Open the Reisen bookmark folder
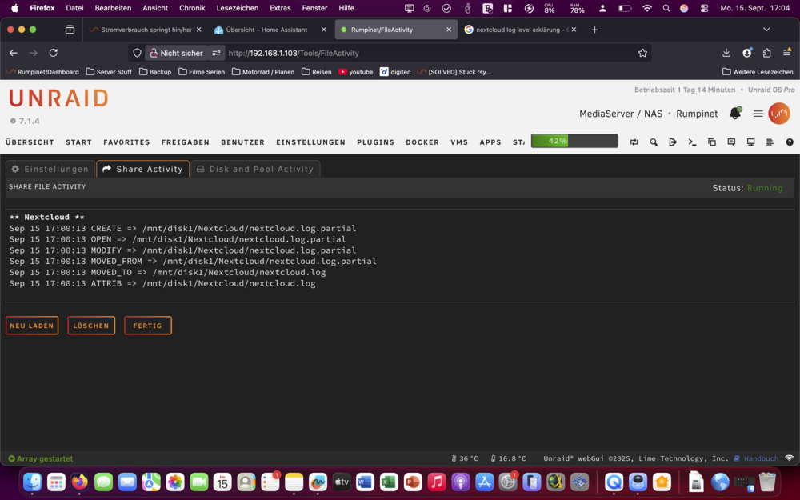Viewport: 800px width, 500px height. 316,72
